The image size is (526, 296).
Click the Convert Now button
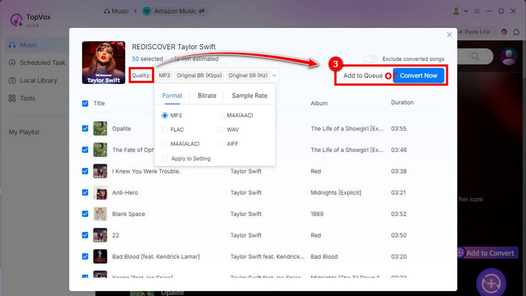pyautogui.click(x=418, y=76)
